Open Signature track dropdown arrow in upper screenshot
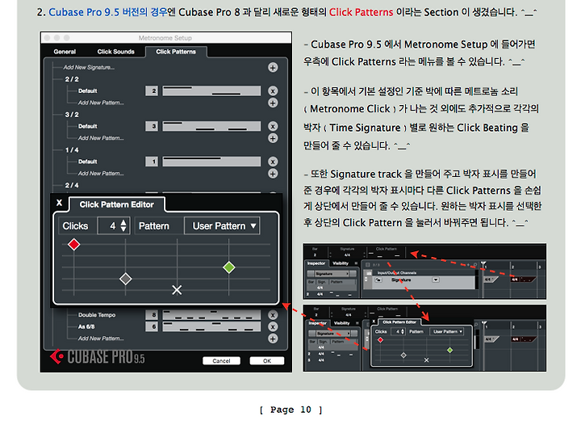This screenshot has width=581, height=429. (436, 280)
